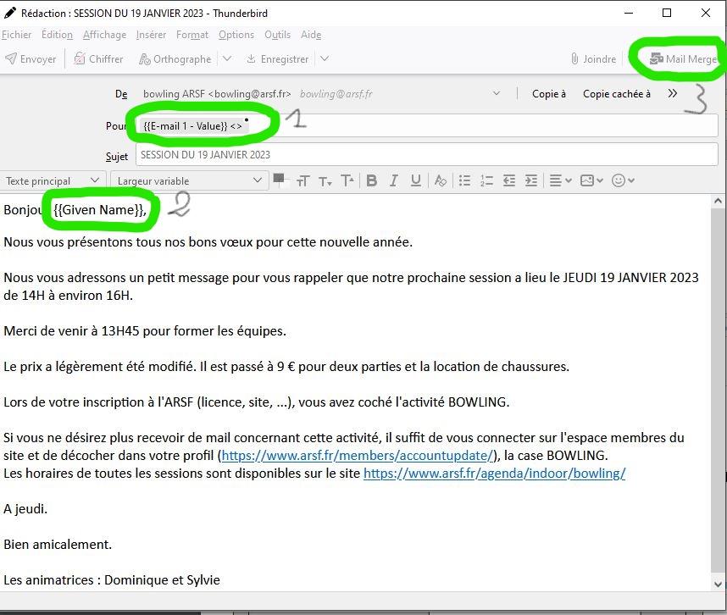
Task: Click the line 'Merci de venir à 13H45'
Action: coord(145,331)
